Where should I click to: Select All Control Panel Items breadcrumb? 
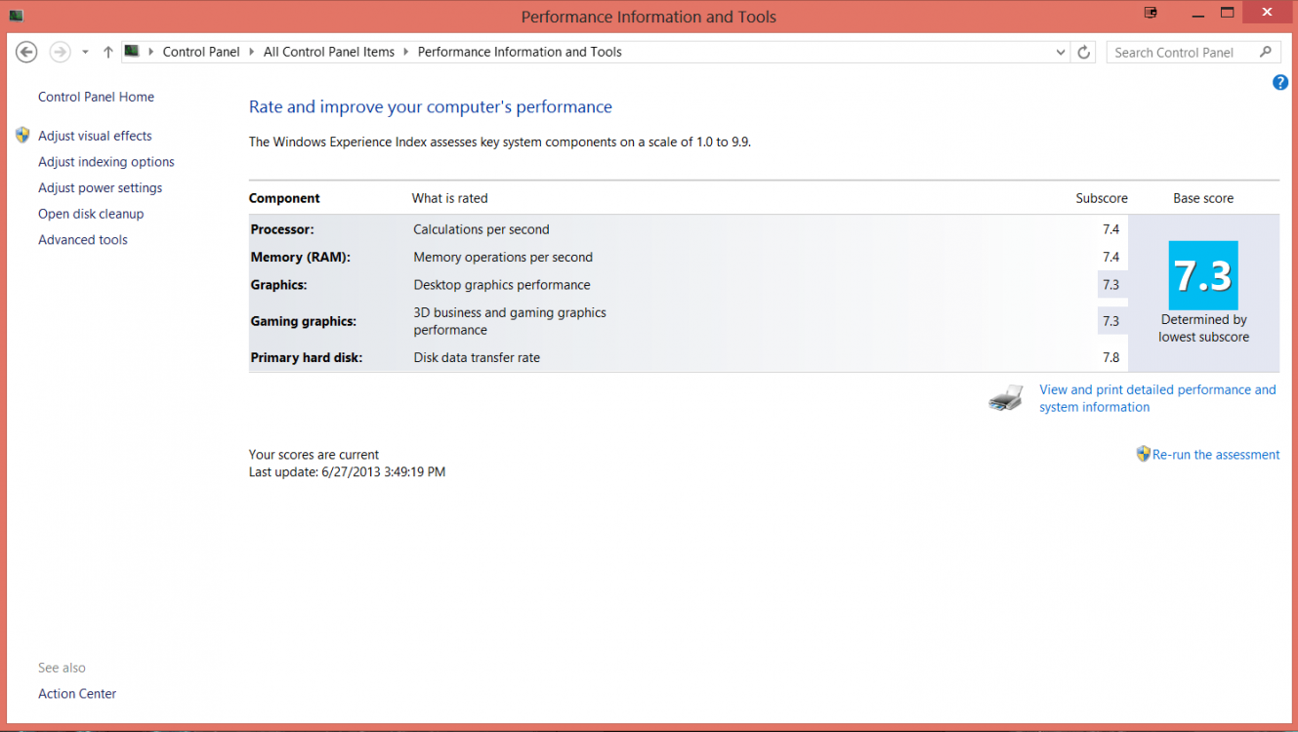click(x=328, y=52)
